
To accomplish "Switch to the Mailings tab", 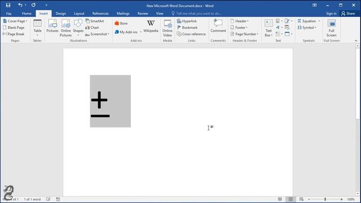I will [x=123, y=14].
